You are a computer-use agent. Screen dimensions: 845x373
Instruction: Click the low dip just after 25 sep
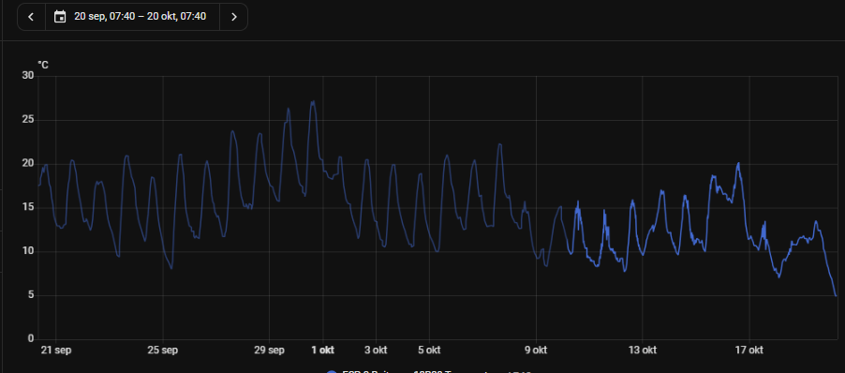(171, 268)
